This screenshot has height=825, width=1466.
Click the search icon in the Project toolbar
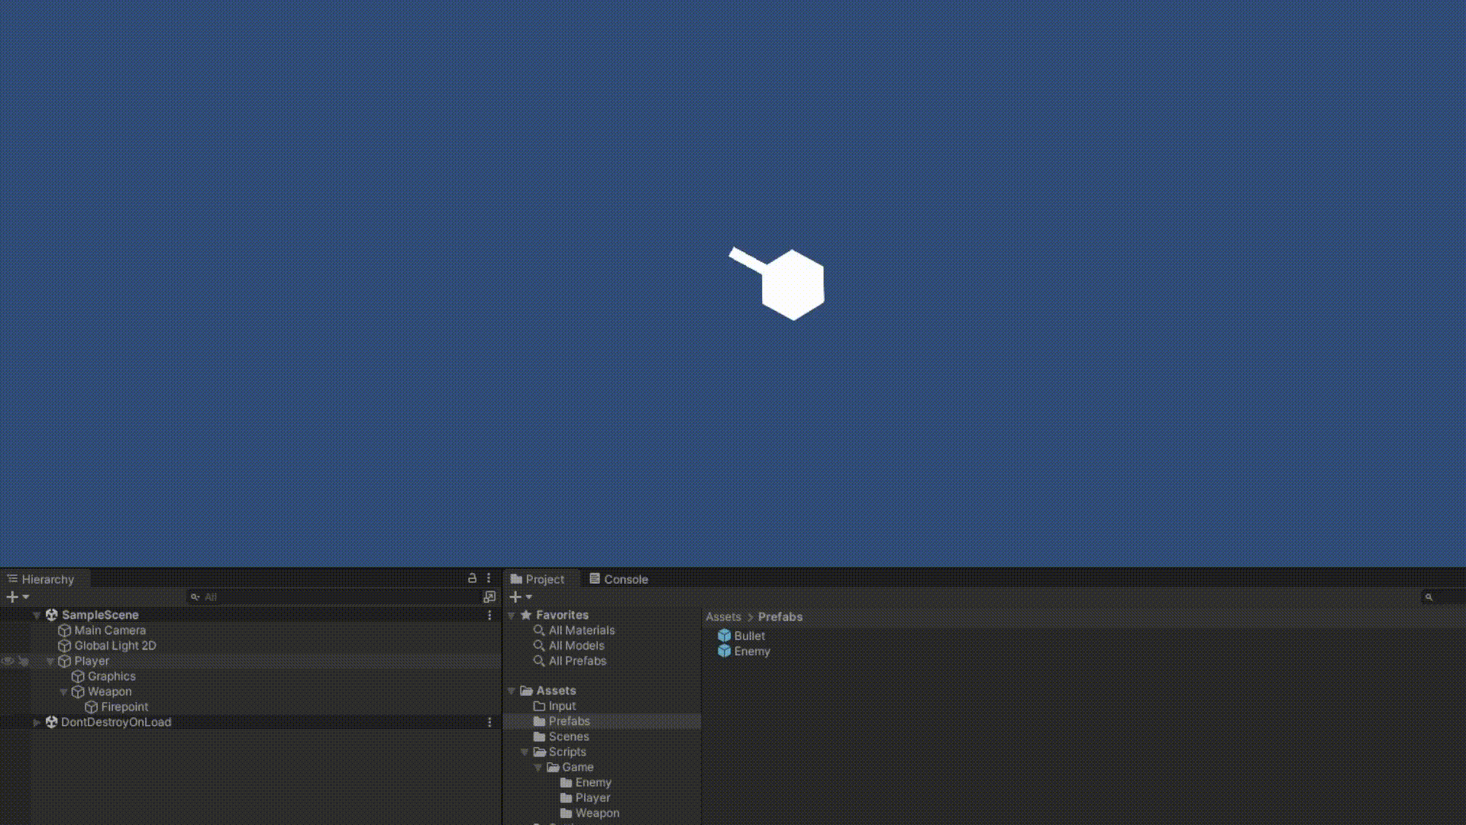coord(1430,597)
